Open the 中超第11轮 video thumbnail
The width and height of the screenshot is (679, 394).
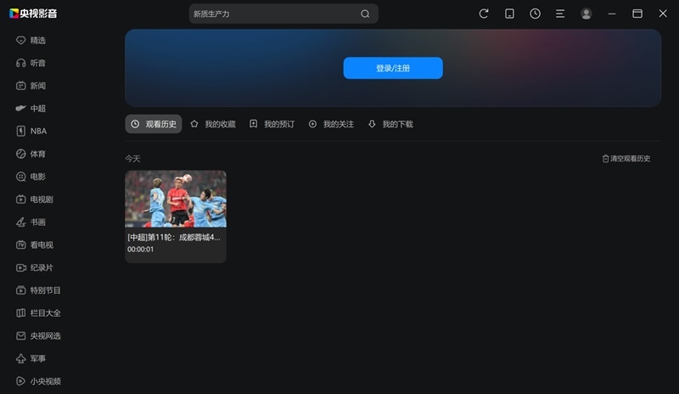[176, 199]
